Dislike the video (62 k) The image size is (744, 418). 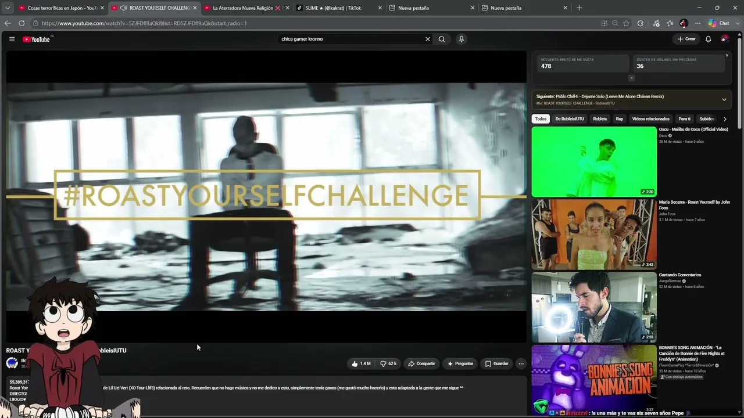[x=389, y=363]
